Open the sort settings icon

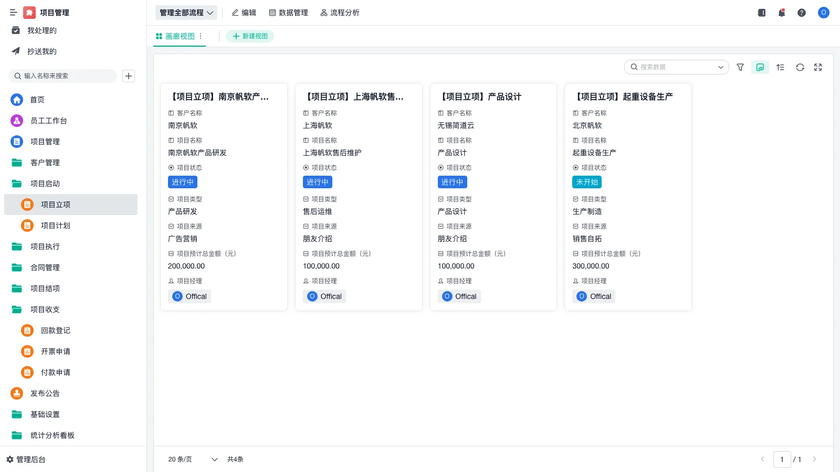pos(780,67)
